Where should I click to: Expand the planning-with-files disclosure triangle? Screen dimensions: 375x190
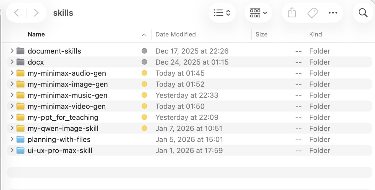(12, 139)
